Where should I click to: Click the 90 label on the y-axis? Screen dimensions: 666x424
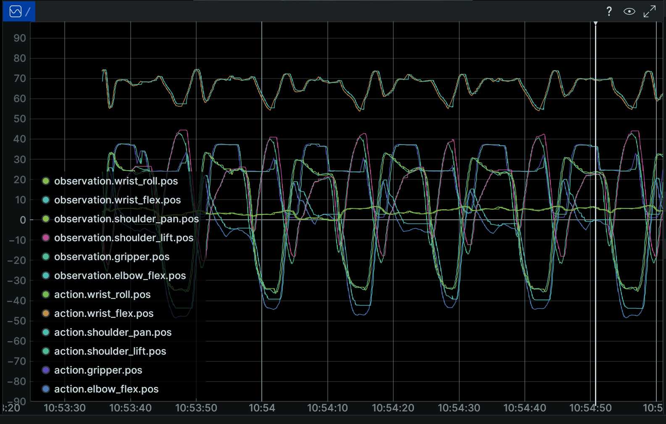pyautogui.click(x=20, y=38)
